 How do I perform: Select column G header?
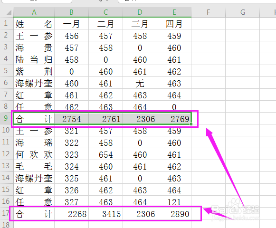pos(243,12)
